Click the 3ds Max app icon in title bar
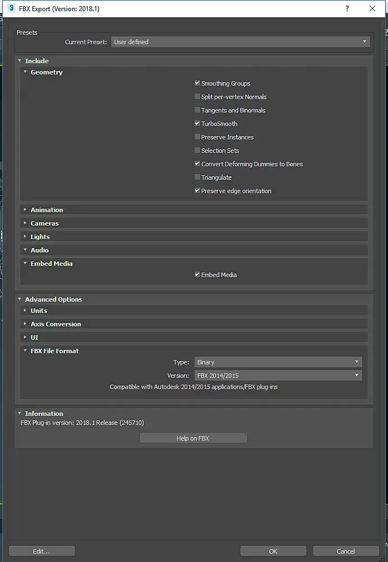The image size is (388, 562). (12, 8)
